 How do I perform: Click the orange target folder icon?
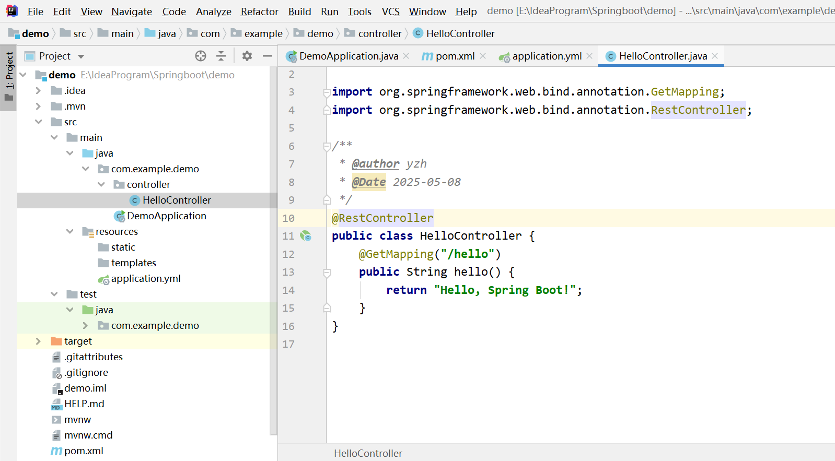pos(56,341)
